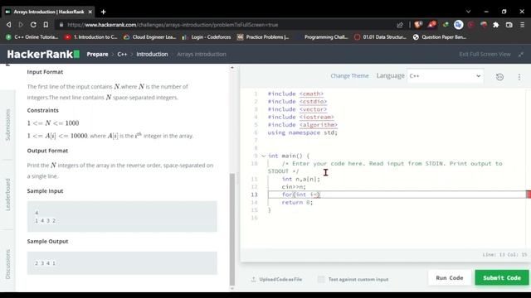
Task: Click the 'Constraints' heading
Action: (x=42, y=110)
